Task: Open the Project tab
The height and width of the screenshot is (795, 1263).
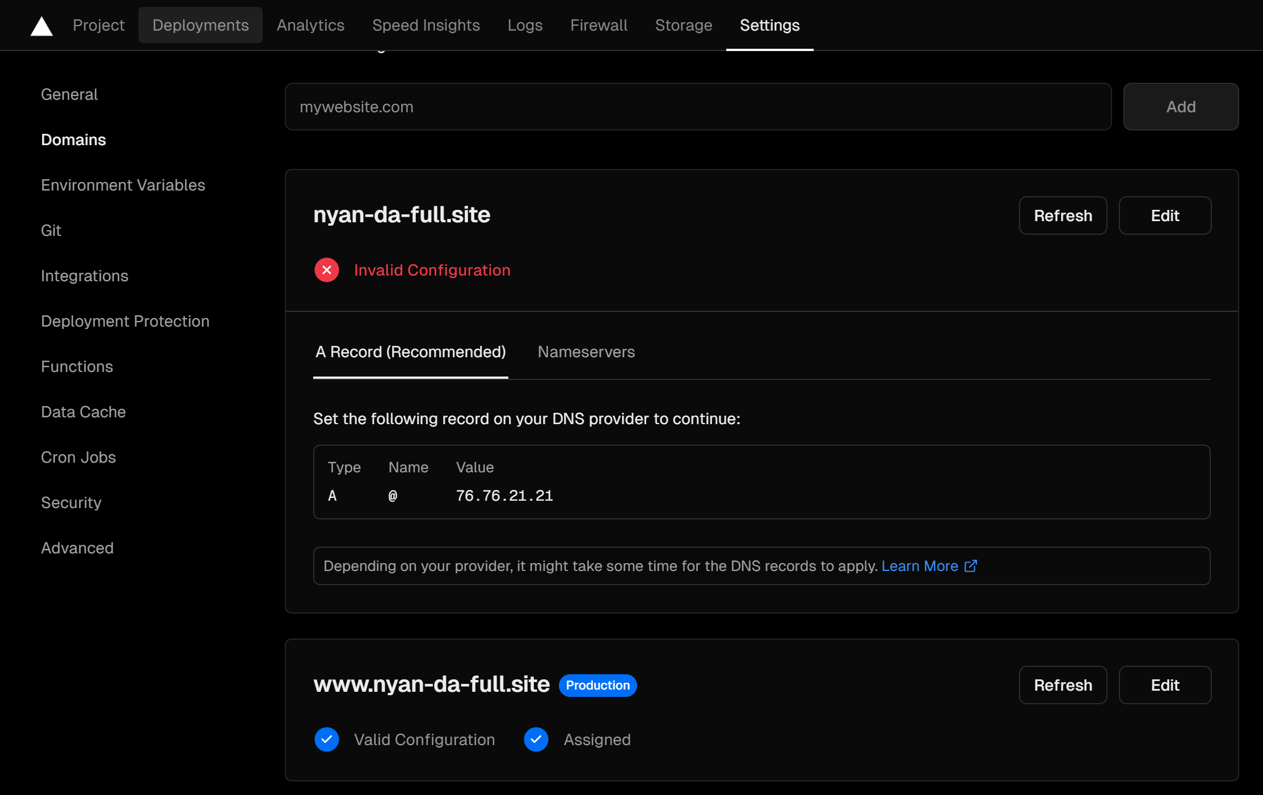Action: 99,25
